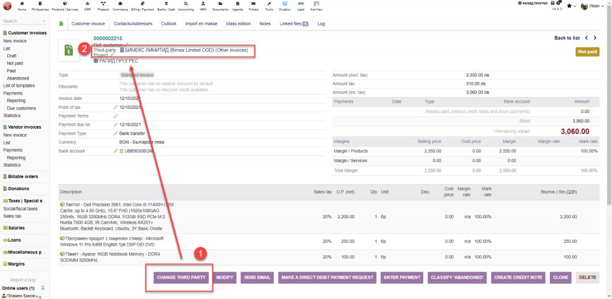
Task: Edit Payment Terms with pencil icon
Action: 116,116
